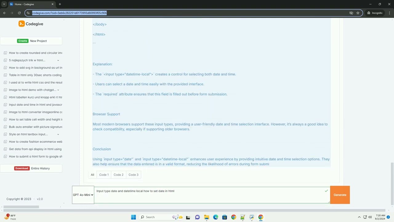
Task: Bookmark this page with the star icon
Action: (x=358, y=13)
